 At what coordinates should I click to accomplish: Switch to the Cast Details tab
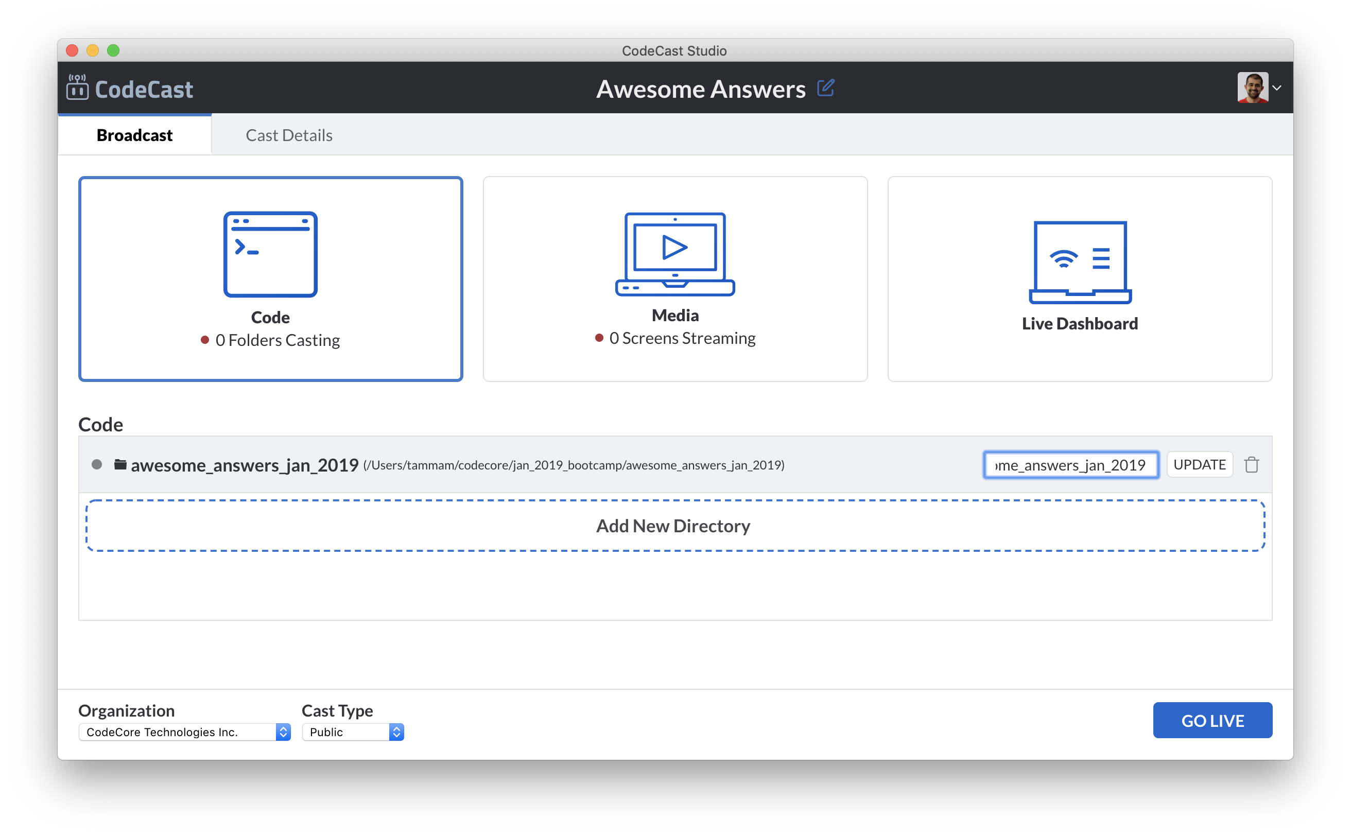[x=289, y=135]
